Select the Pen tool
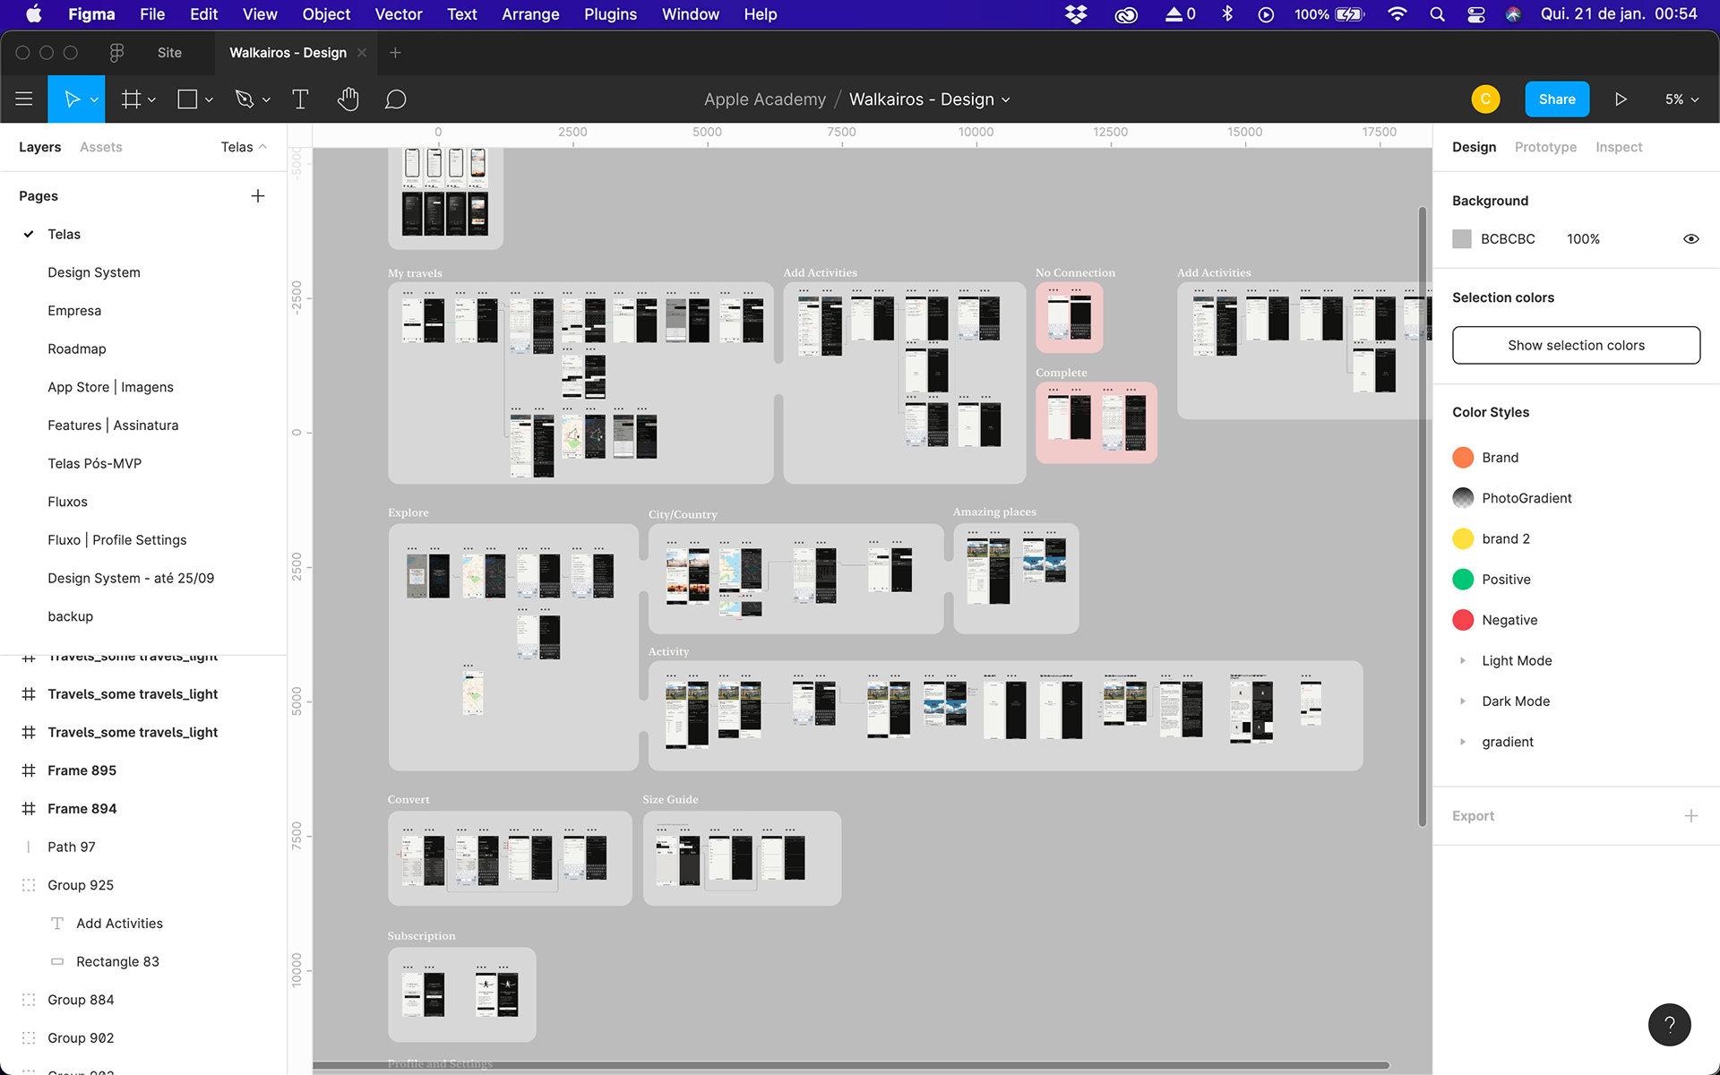 tap(244, 99)
